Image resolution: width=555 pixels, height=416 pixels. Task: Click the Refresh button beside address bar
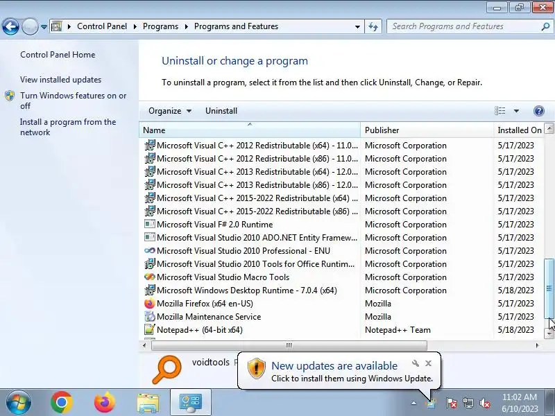pyautogui.click(x=373, y=26)
